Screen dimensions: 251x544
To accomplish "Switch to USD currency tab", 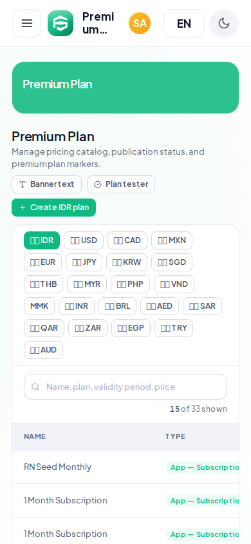I will [84, 240].
